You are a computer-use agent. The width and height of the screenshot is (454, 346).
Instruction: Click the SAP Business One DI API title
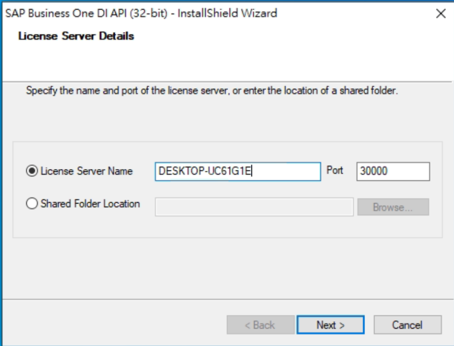[141, 13]
